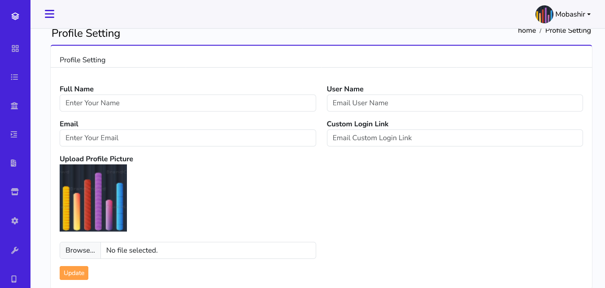Click the playlist icon in the sidebar
This screenshot has height=288, width=605.
[x=15, y=134]
